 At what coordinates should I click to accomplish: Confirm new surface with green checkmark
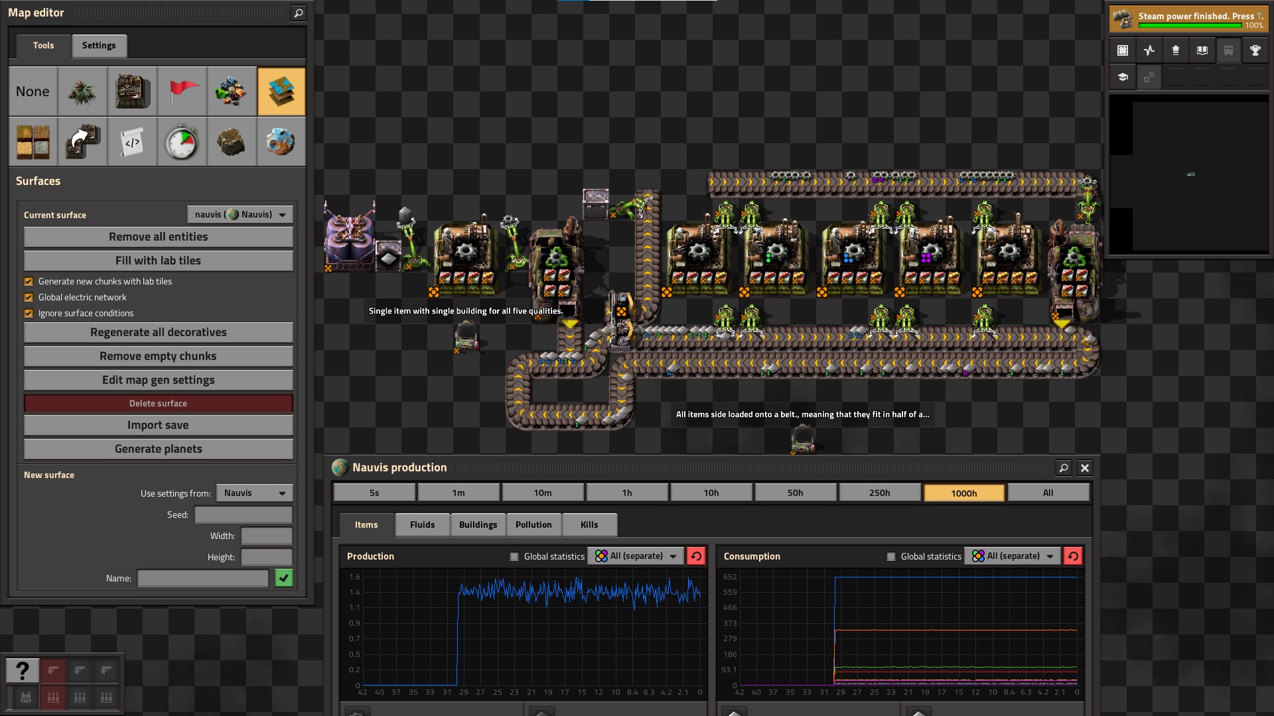pyautogui.click(x=284, y=579)
